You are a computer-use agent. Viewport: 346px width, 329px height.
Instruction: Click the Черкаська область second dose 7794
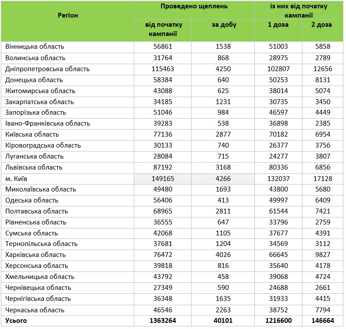click(321, 310)
